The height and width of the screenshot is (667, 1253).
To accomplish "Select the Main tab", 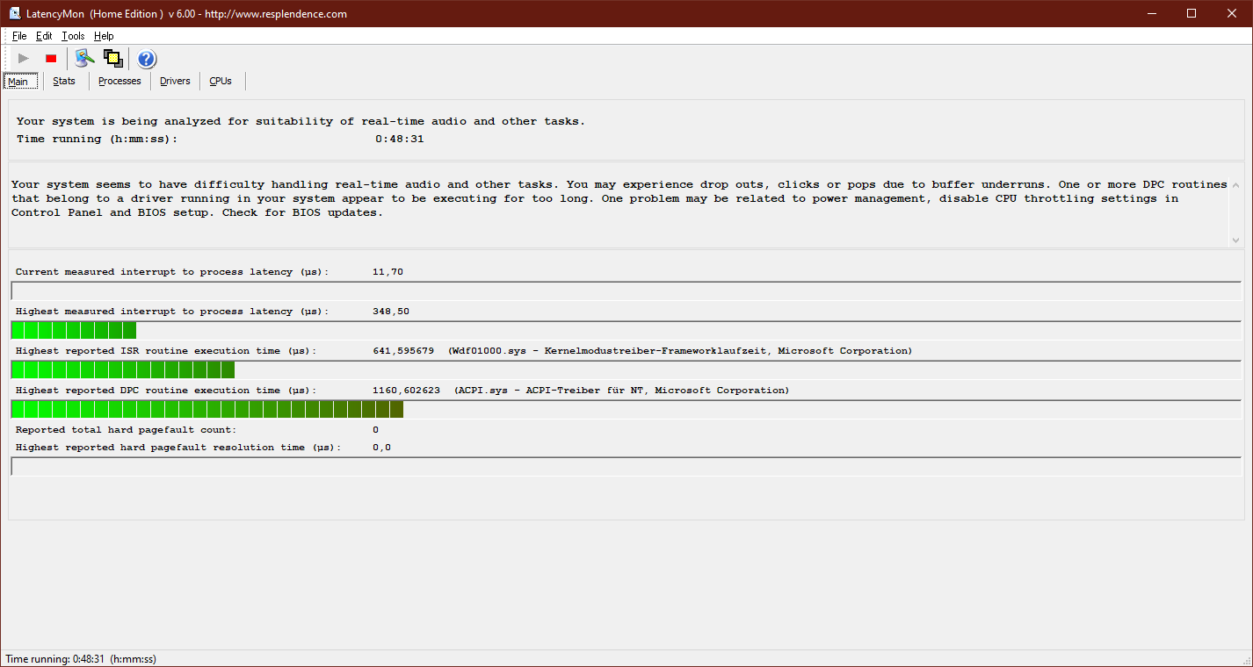I will click(18, 81).
